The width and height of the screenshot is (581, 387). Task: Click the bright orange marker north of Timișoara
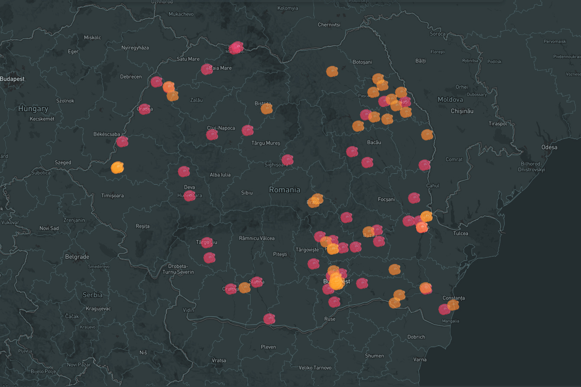click(117, 167)
